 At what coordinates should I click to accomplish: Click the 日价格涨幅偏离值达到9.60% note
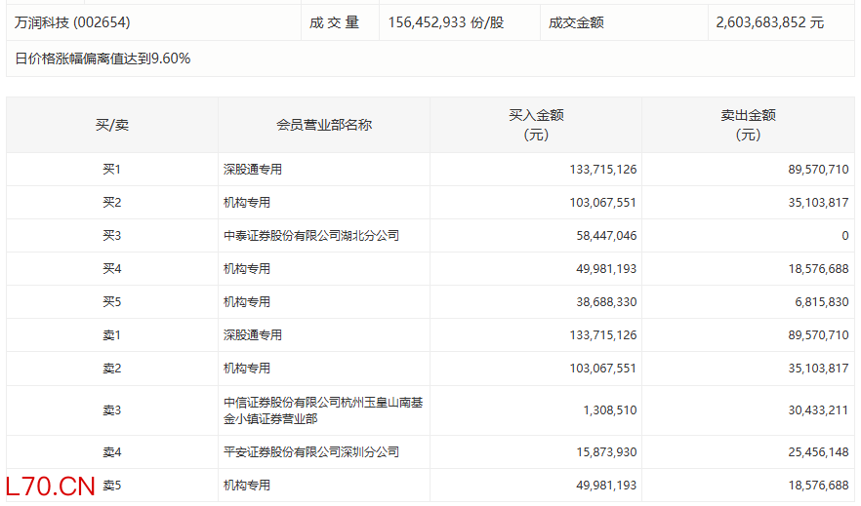pos(103,58)
